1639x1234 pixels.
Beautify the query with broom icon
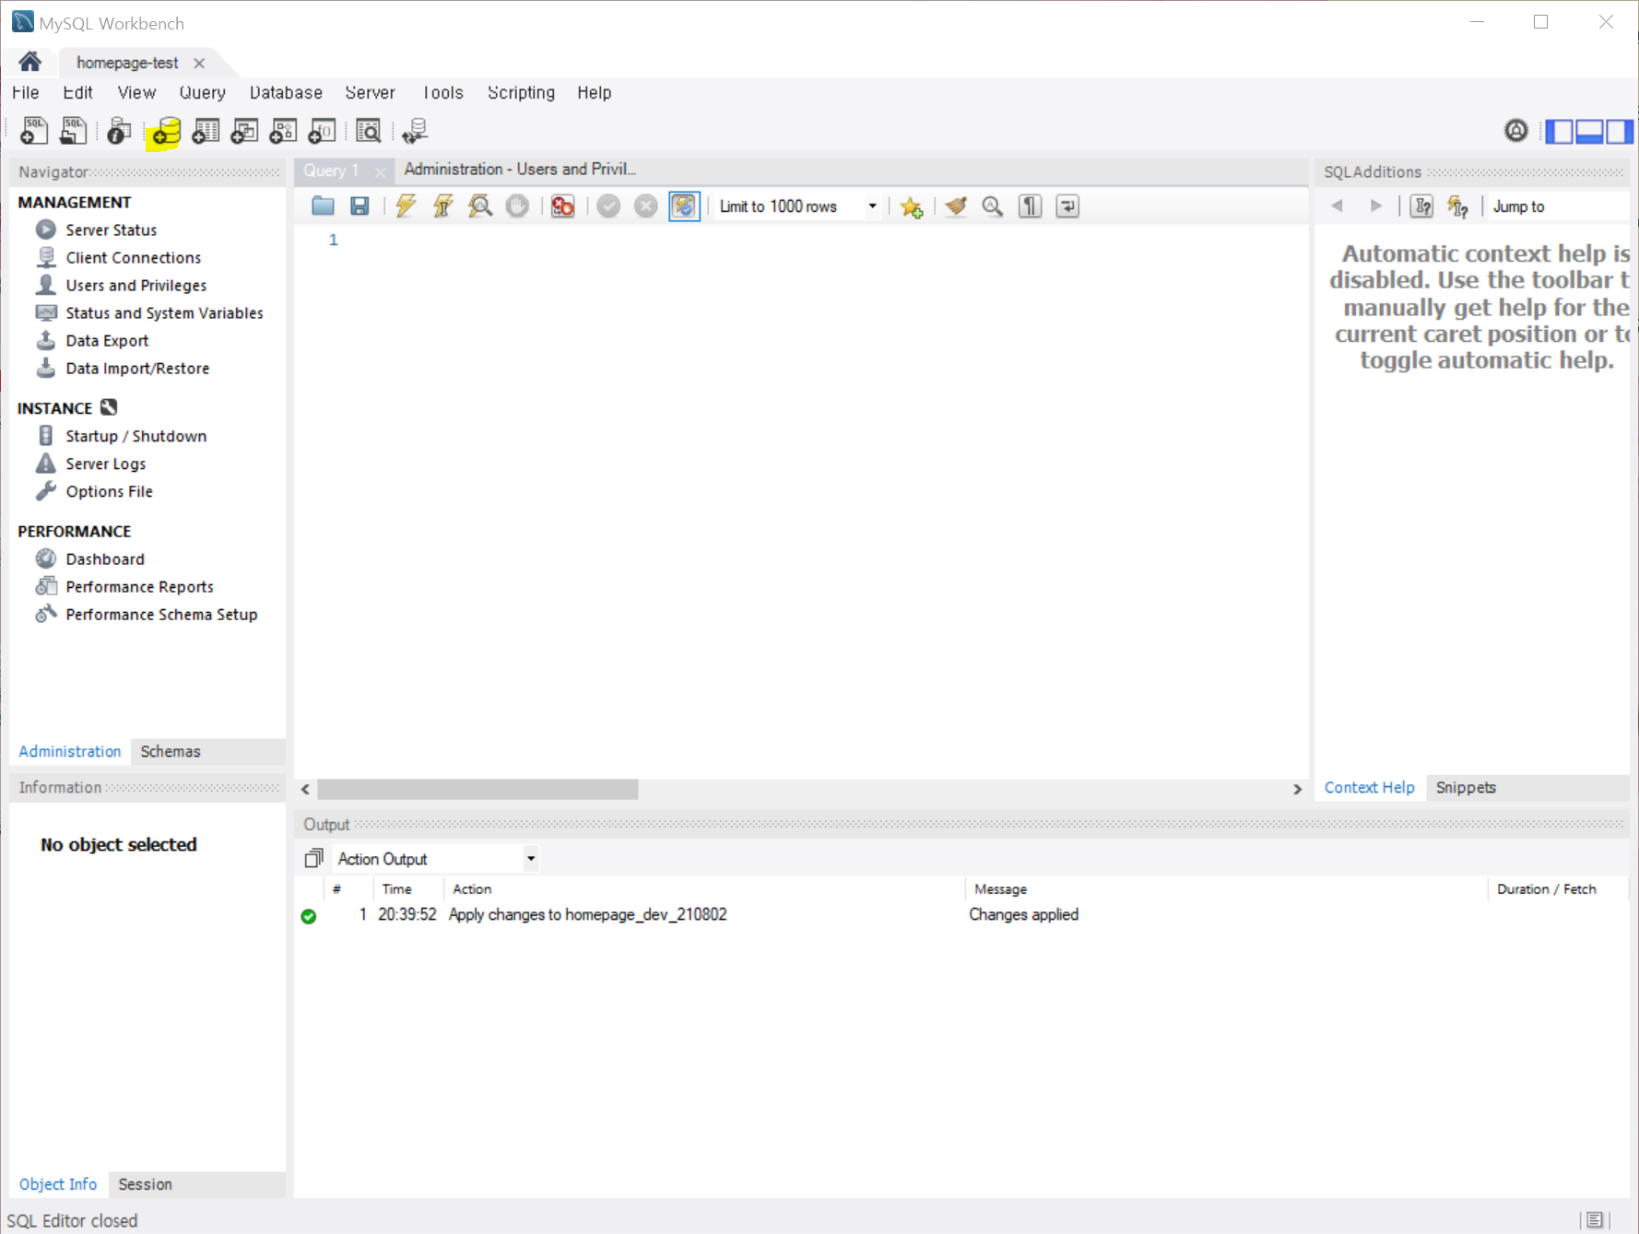pyautogui.click(x=956, y=206)
